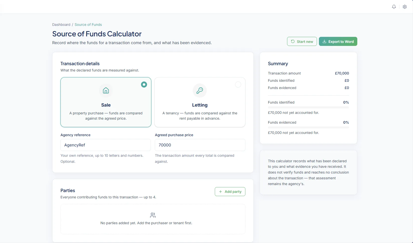
Task: Click the £70,000 transaction amount value
Action: point(342,73)
